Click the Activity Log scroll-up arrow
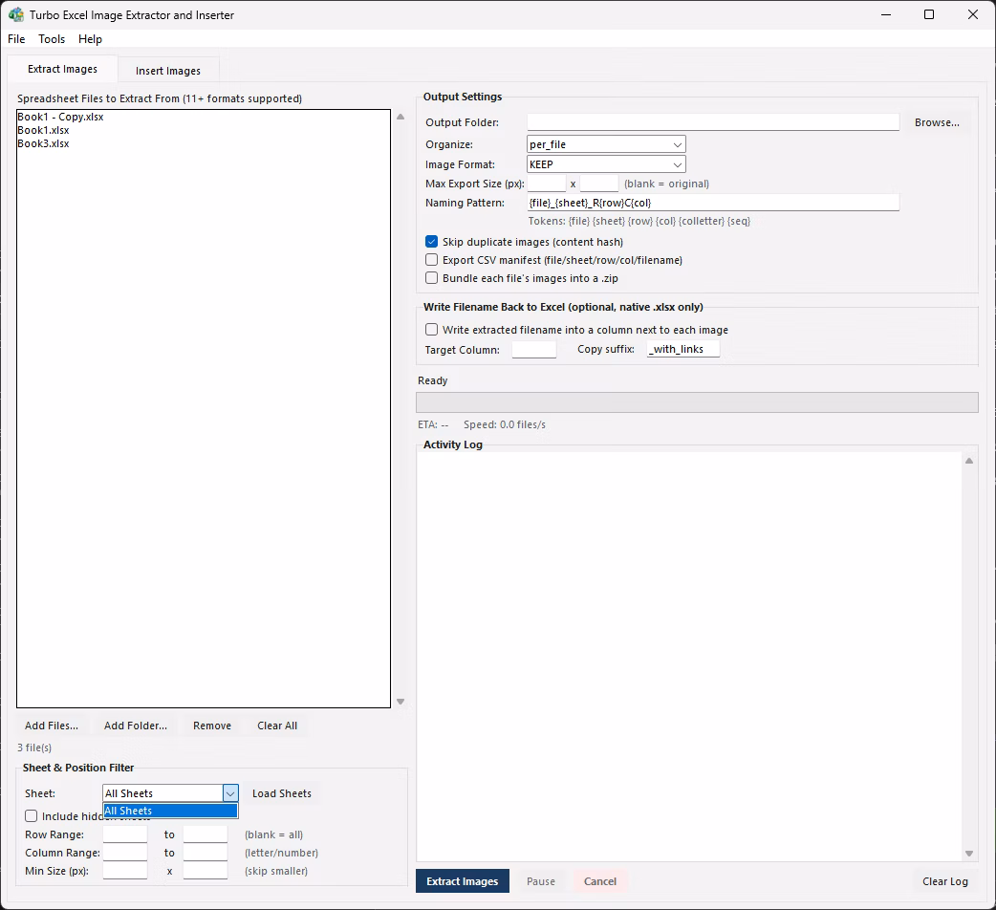This screenshot has width=996, height=910. pyautogui.click(x=969, y=461)
